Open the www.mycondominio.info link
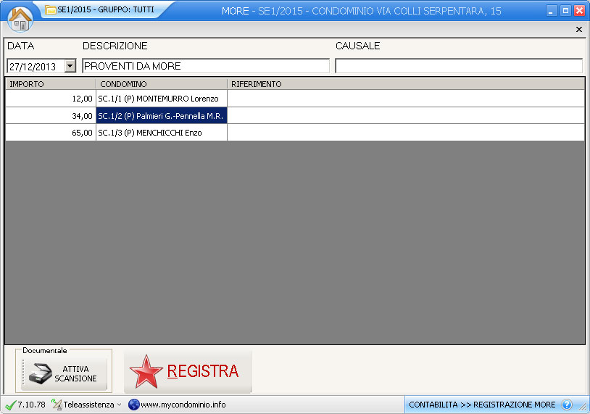This screenshot has width=590, height=414. tap(183, 405)
